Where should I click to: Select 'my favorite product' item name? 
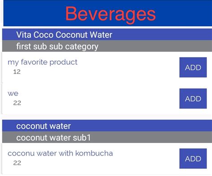pos(42,62)
